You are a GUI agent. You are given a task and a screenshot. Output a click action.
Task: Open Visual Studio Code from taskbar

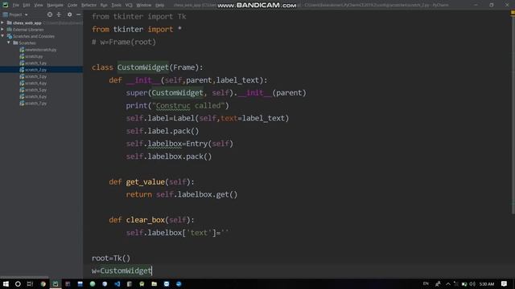coord(117,283)
